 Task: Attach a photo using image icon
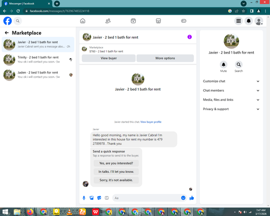92,198
